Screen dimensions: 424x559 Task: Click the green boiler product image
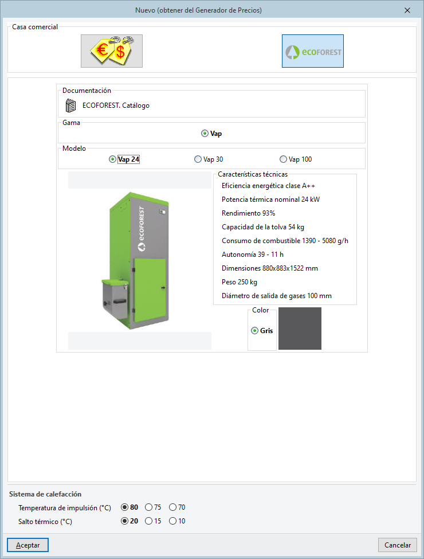coord(136,261)
